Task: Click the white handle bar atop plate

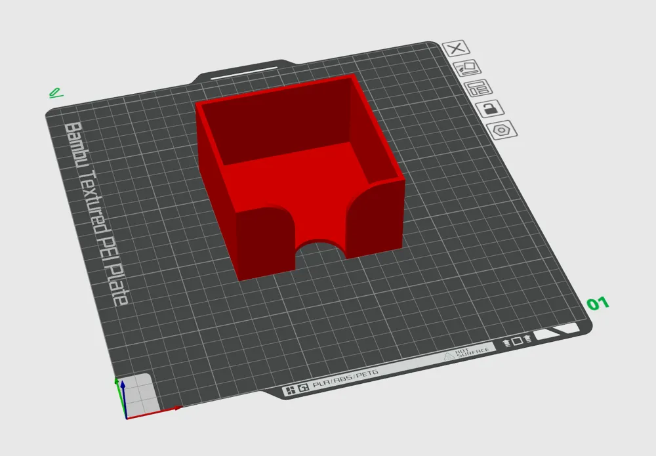Action: [244, 72]
